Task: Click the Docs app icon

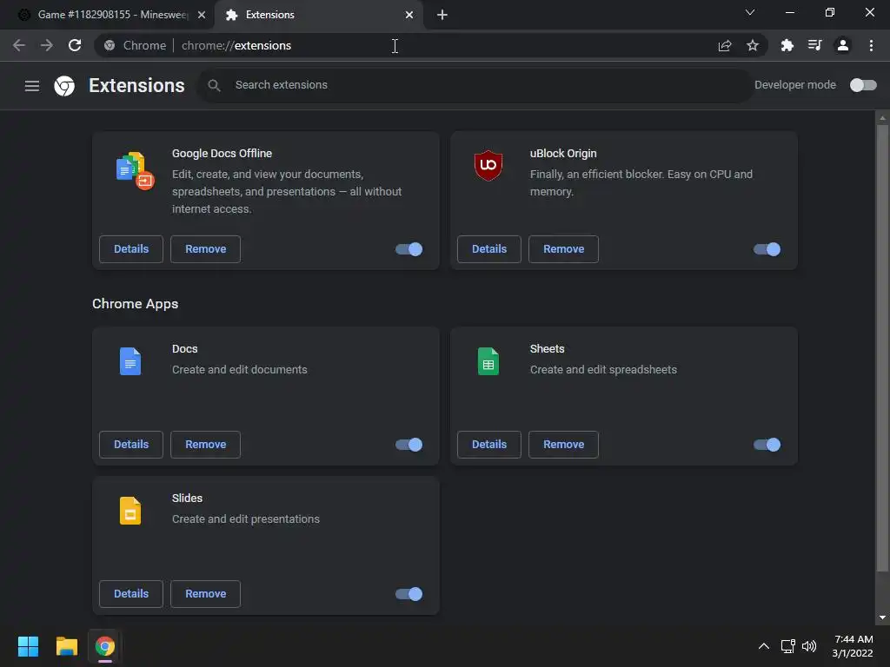Action: pyautogui.click(x=130, y=360)
